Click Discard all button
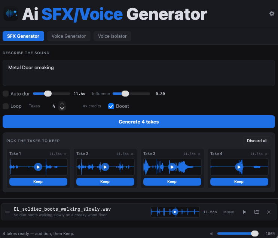The width and height of the screenshot is (278, 238). coord(257,141)
